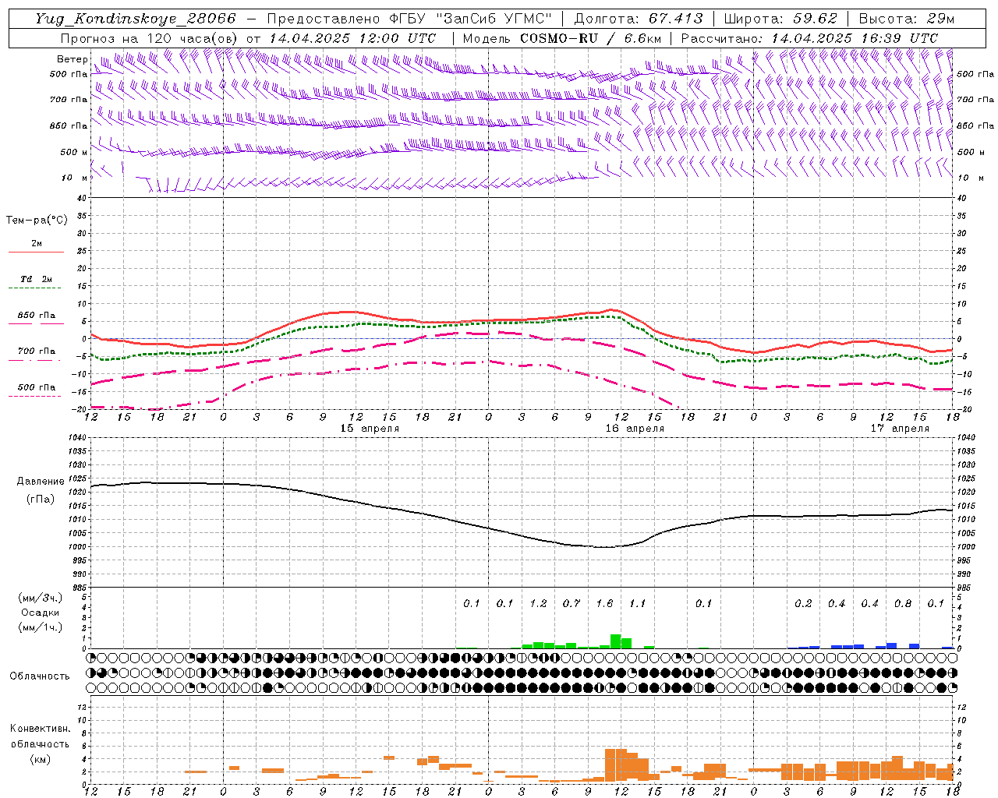Click the 15 апреля date label
Viewport: 998px width, 798px height.
370,429
